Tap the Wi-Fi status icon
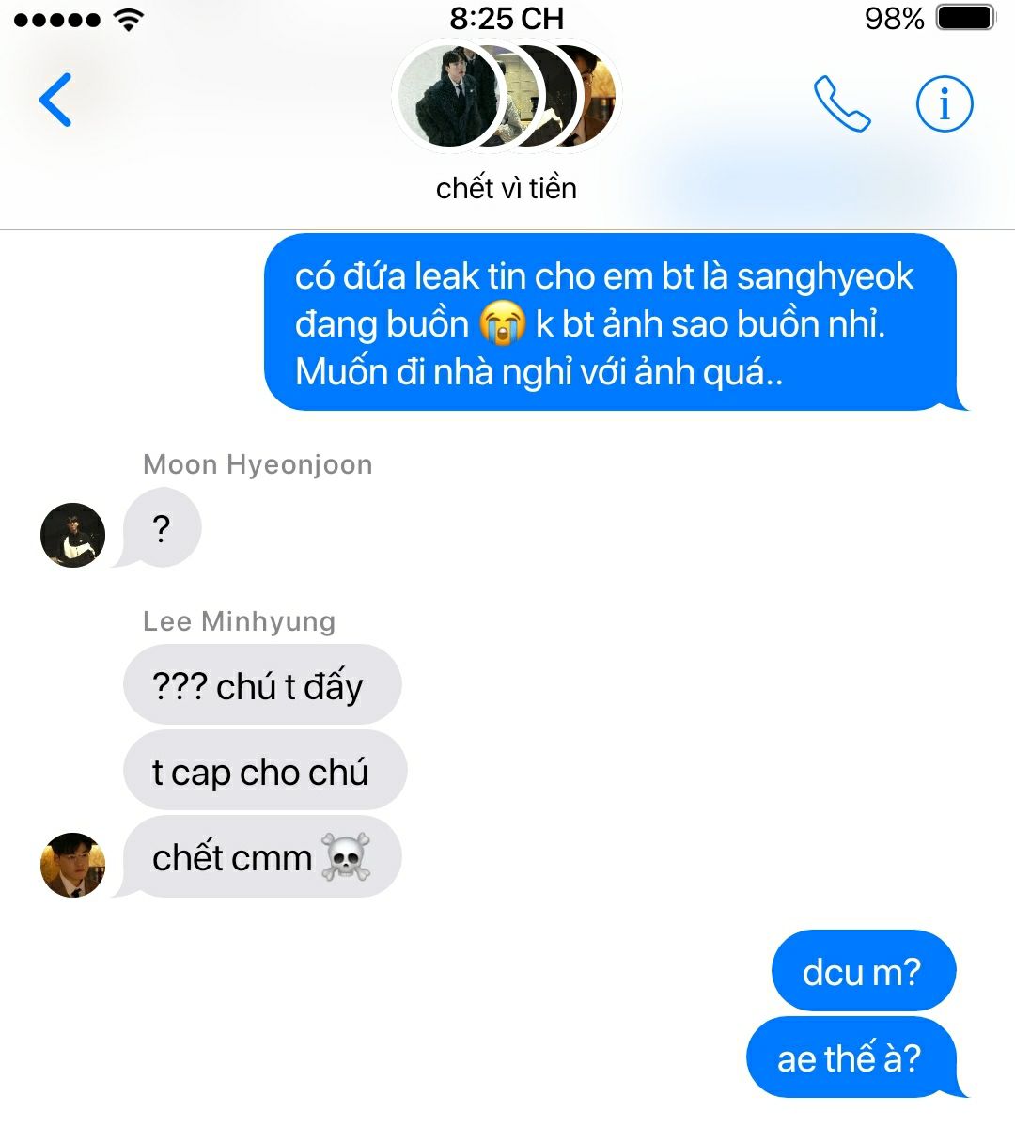 [x=129, y=20]
